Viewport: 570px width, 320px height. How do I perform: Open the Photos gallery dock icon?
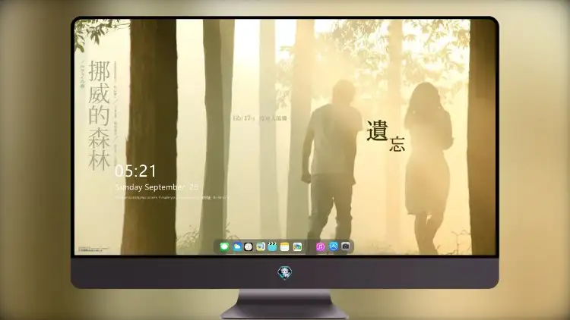click(297, 246)
